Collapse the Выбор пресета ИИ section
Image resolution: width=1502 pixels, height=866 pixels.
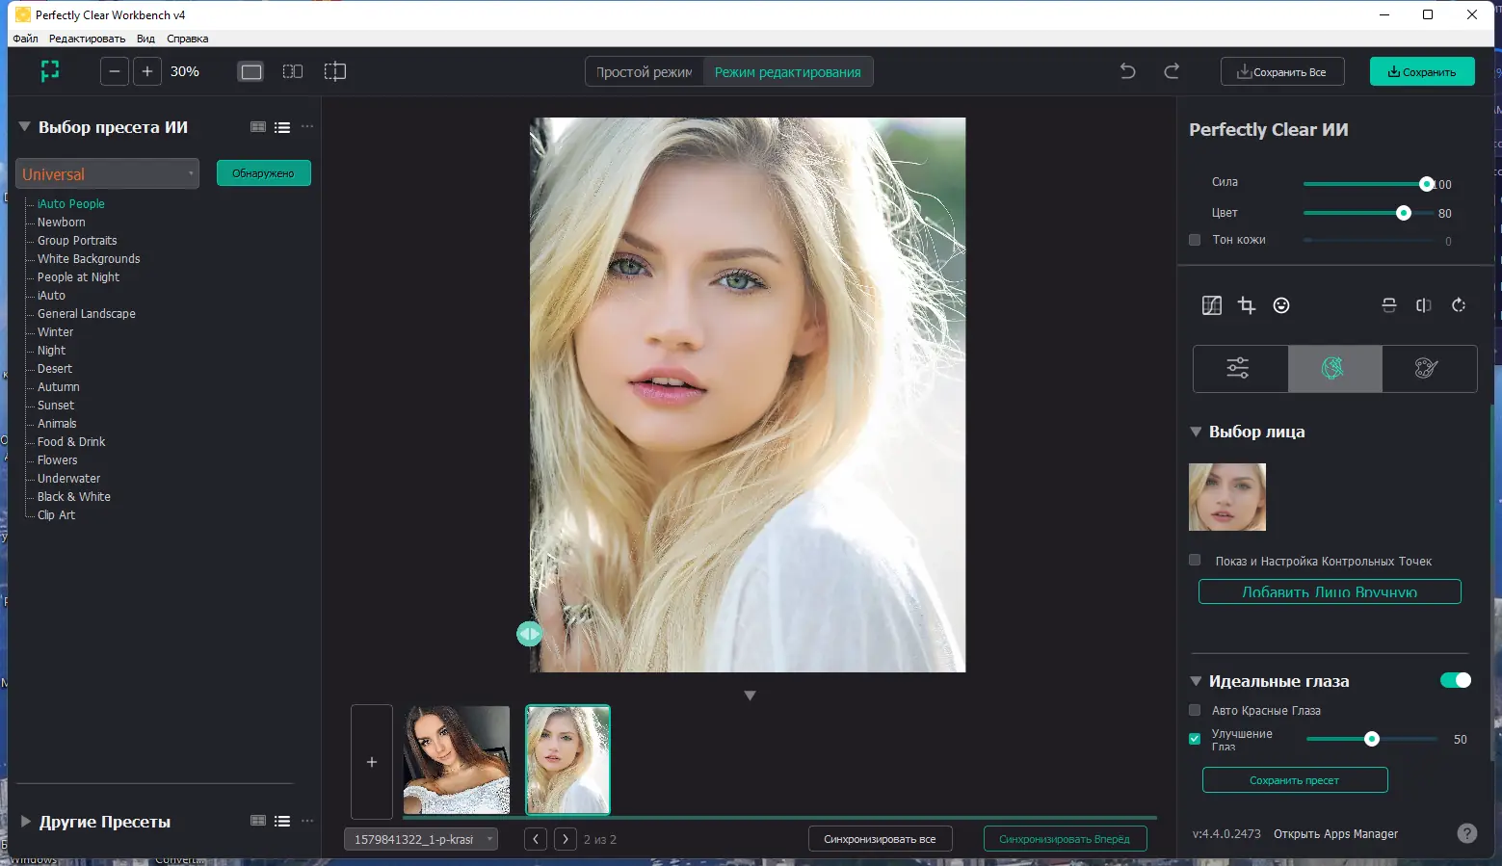point(25,126)
